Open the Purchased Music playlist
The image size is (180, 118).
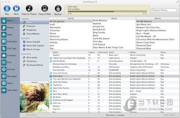35,65
